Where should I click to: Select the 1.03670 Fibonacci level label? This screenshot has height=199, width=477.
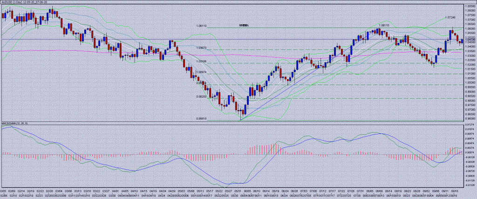(202, 48)
